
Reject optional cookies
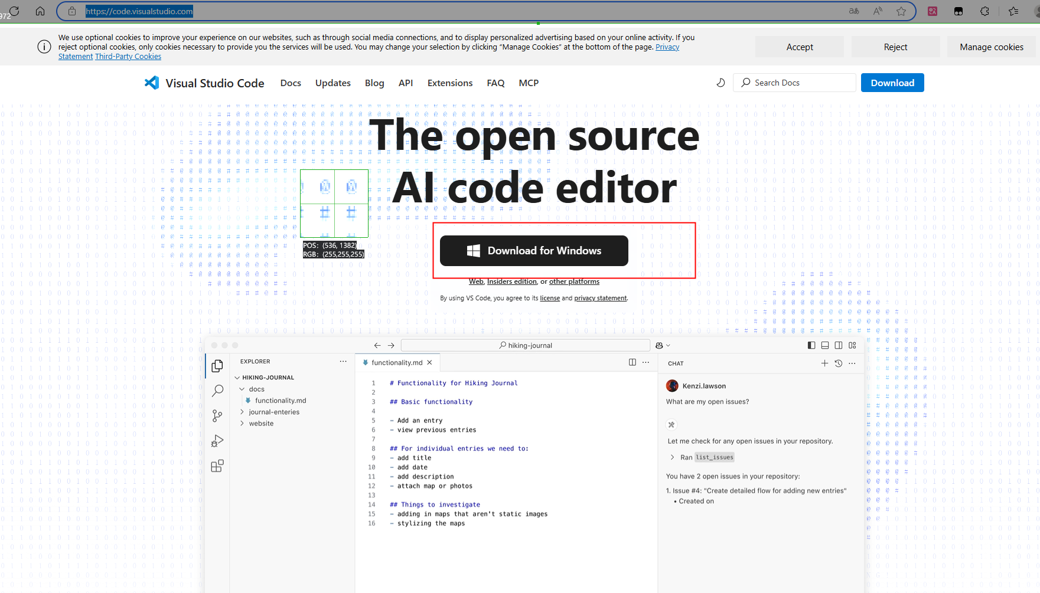895,47
